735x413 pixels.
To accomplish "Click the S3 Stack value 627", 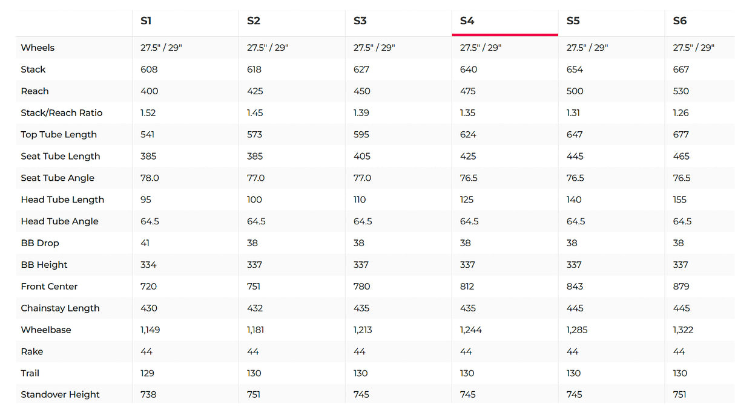I will (361, 70).
